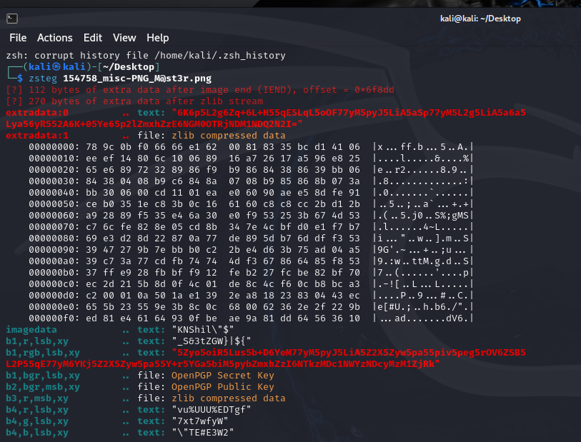Click the OpenPGP Public Key text
Screen dimensions: 581x442
coord(218,387)
